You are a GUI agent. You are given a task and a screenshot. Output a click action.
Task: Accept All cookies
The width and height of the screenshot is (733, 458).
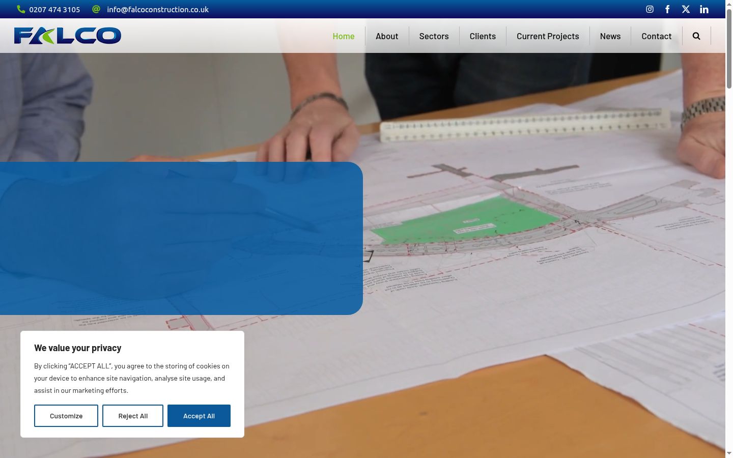click(x=199, y=416)
